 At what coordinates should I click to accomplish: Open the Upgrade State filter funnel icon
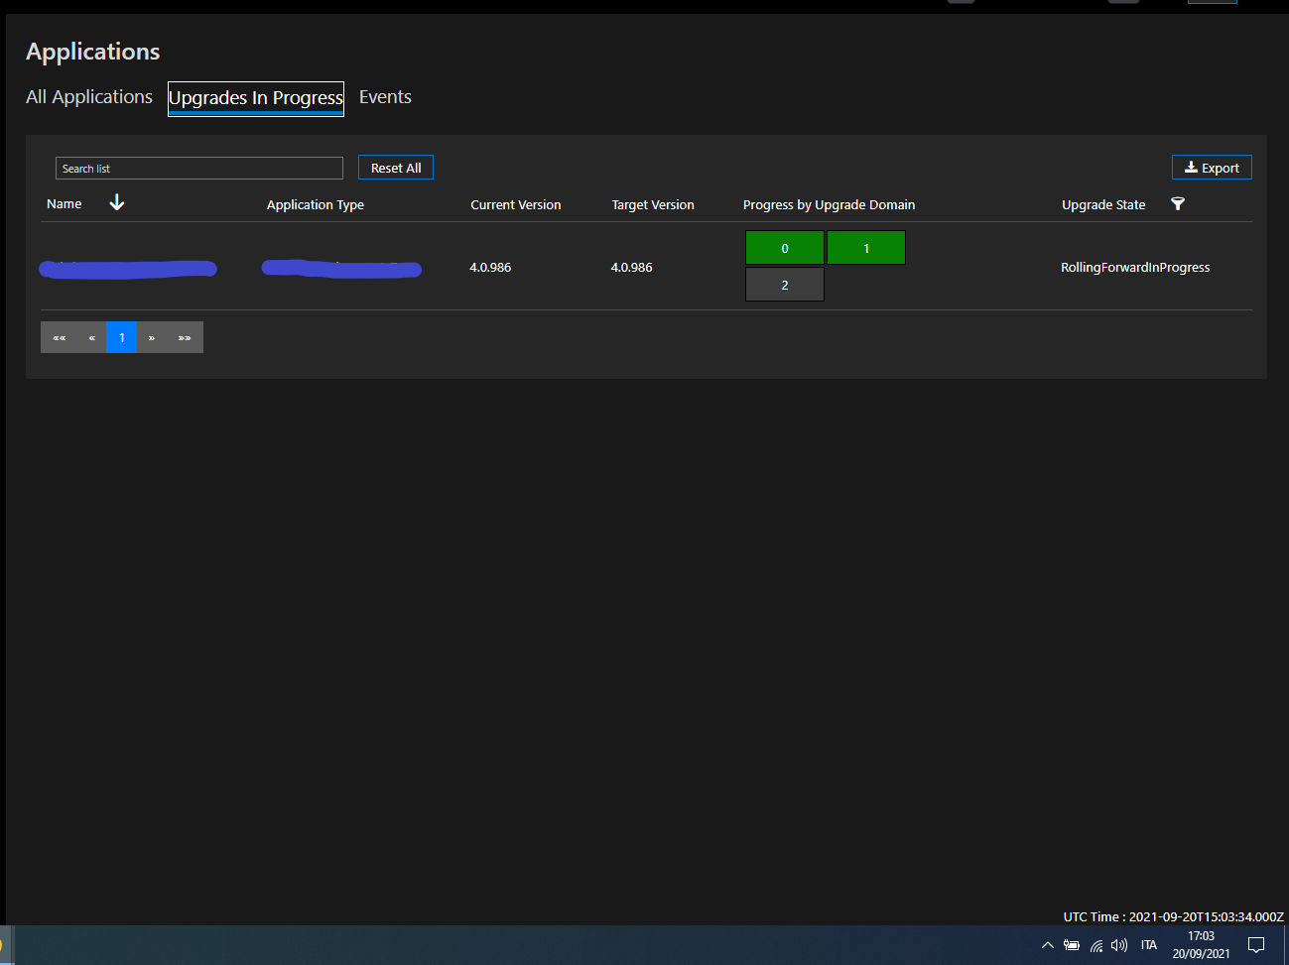point(1178,203)
